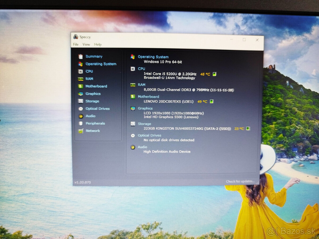
Task: Click the 223GB KINGSTON storage text
Action: coord(187,129)
